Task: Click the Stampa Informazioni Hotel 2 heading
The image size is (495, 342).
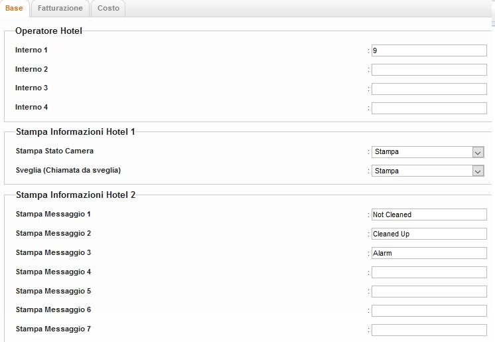Action: (x=75, y=195)
